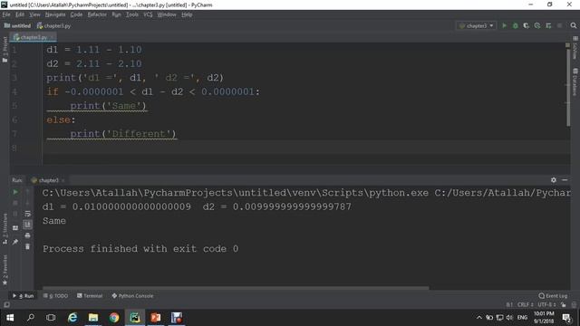The width and height of the screenshot is (580, 326).
Task: Change CRLF line separator in status bar
Action: pyautogui.click(x=526, y=305)
